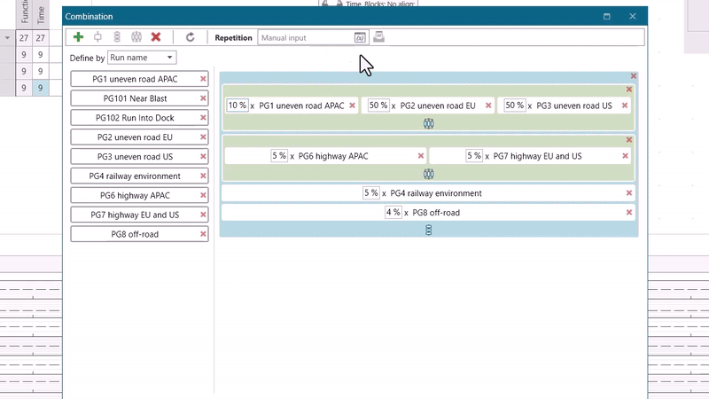Click the 5 % field for PG4 railway environment
Image resolution: width=709 pixels, height=399 pixels.
click(370, 193)
